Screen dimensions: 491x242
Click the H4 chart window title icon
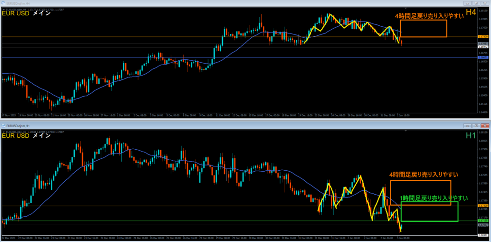[3, 2]
